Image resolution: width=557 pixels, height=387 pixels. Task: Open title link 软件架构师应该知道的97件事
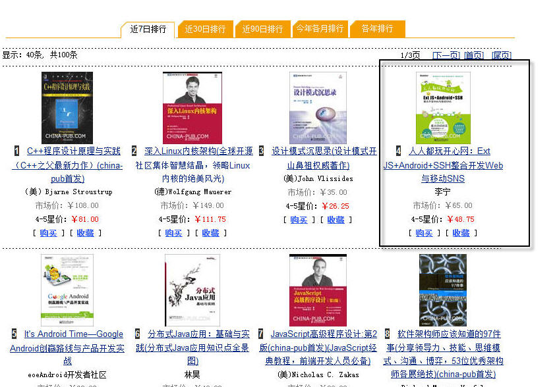pos(443,354)
